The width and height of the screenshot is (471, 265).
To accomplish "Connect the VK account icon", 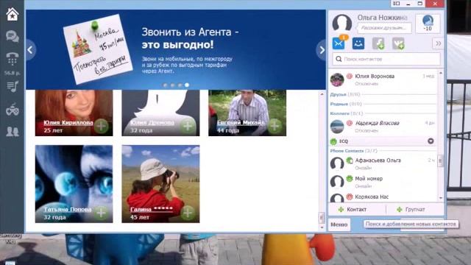I will pos(398,43).
